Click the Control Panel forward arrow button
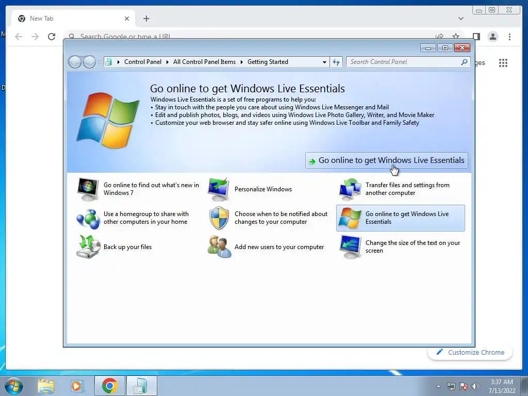The height and width of the screenshot is (396, 528). pyautogui.click(x=89, y=62)
